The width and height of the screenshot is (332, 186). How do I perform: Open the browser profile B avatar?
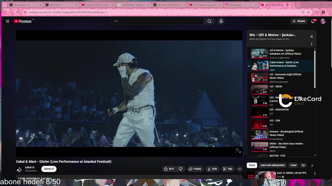[x=323, y=12]
